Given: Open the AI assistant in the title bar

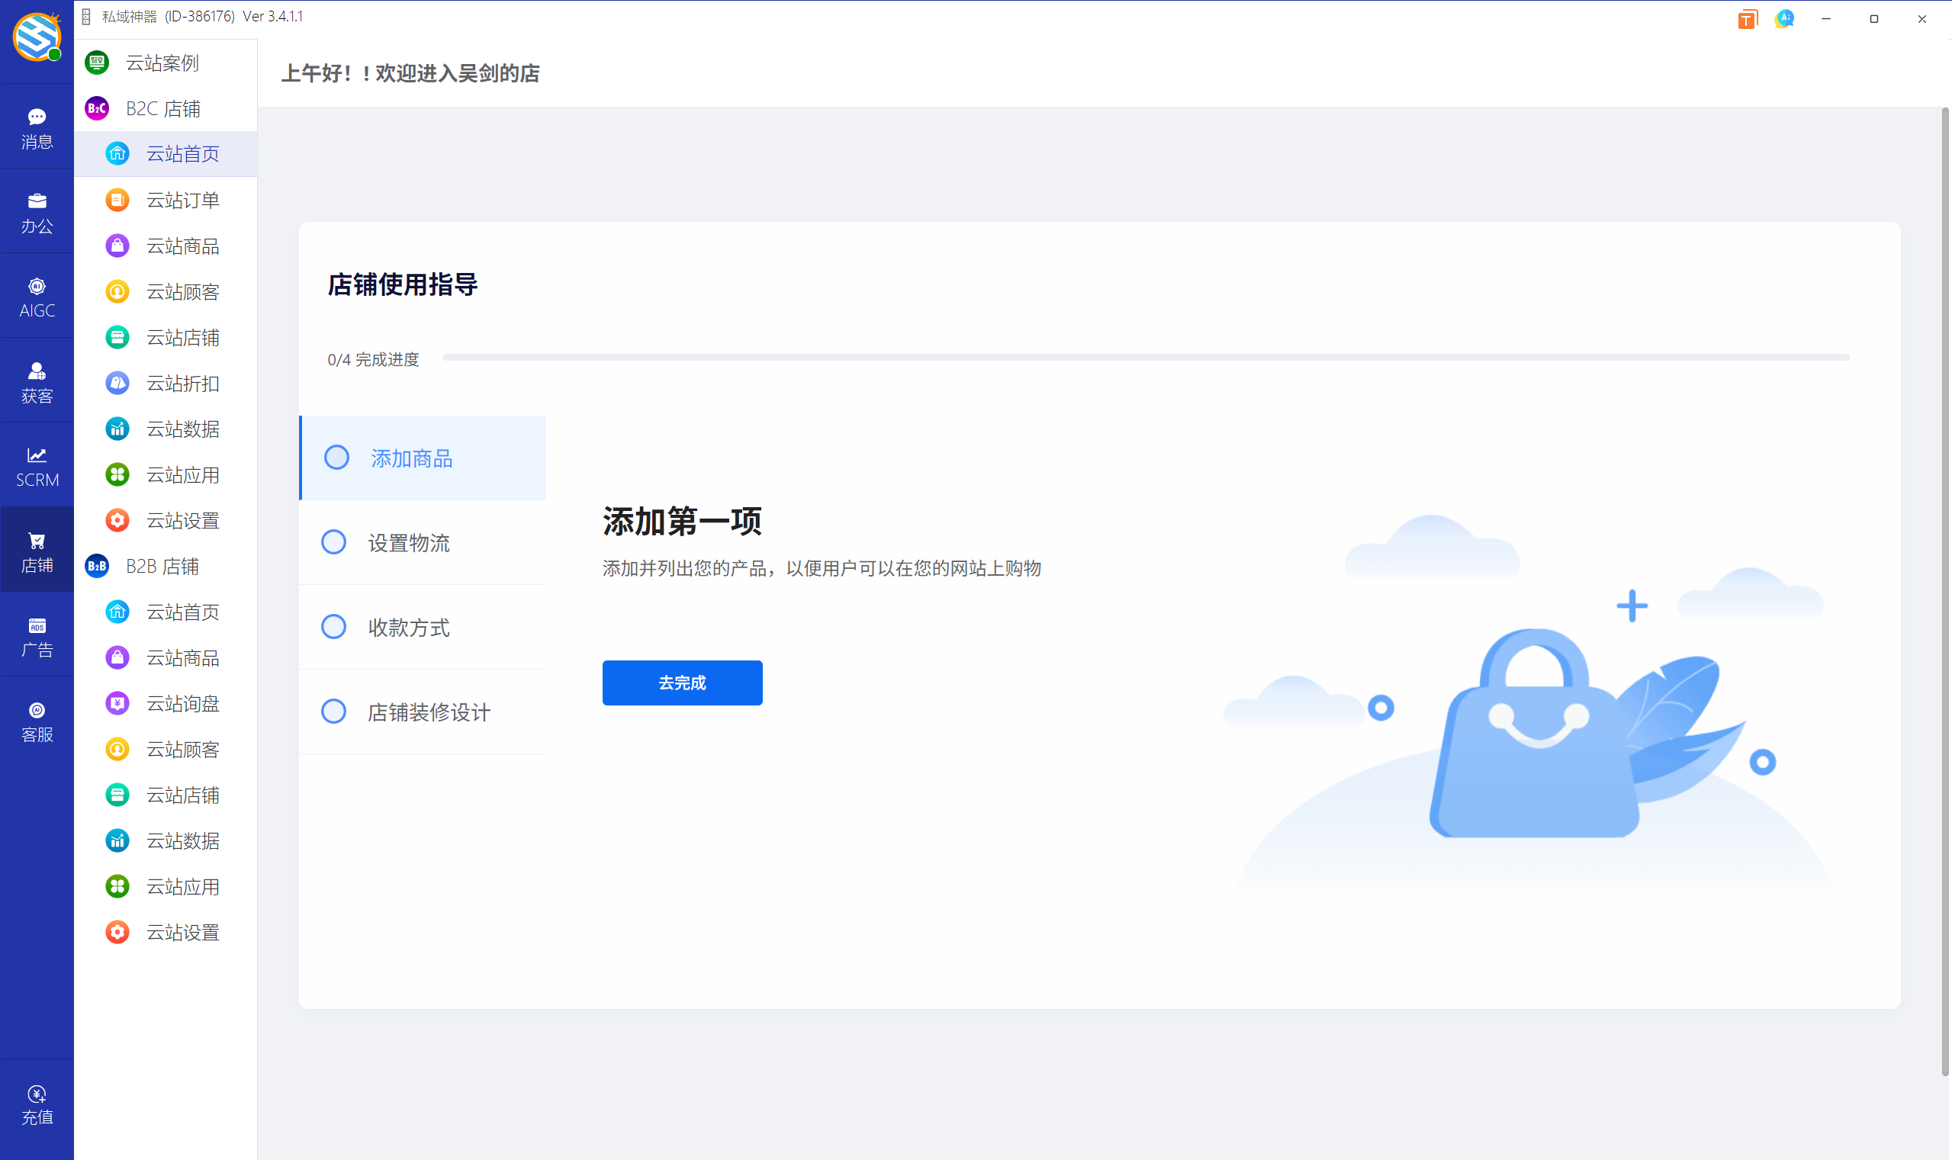Looking at the screenshot, I should [x=1784, y=18].
